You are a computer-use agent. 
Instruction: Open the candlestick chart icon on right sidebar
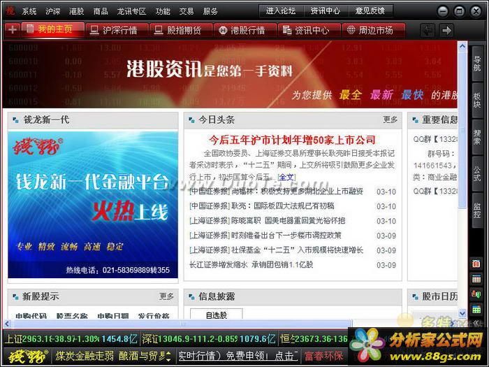476,294
